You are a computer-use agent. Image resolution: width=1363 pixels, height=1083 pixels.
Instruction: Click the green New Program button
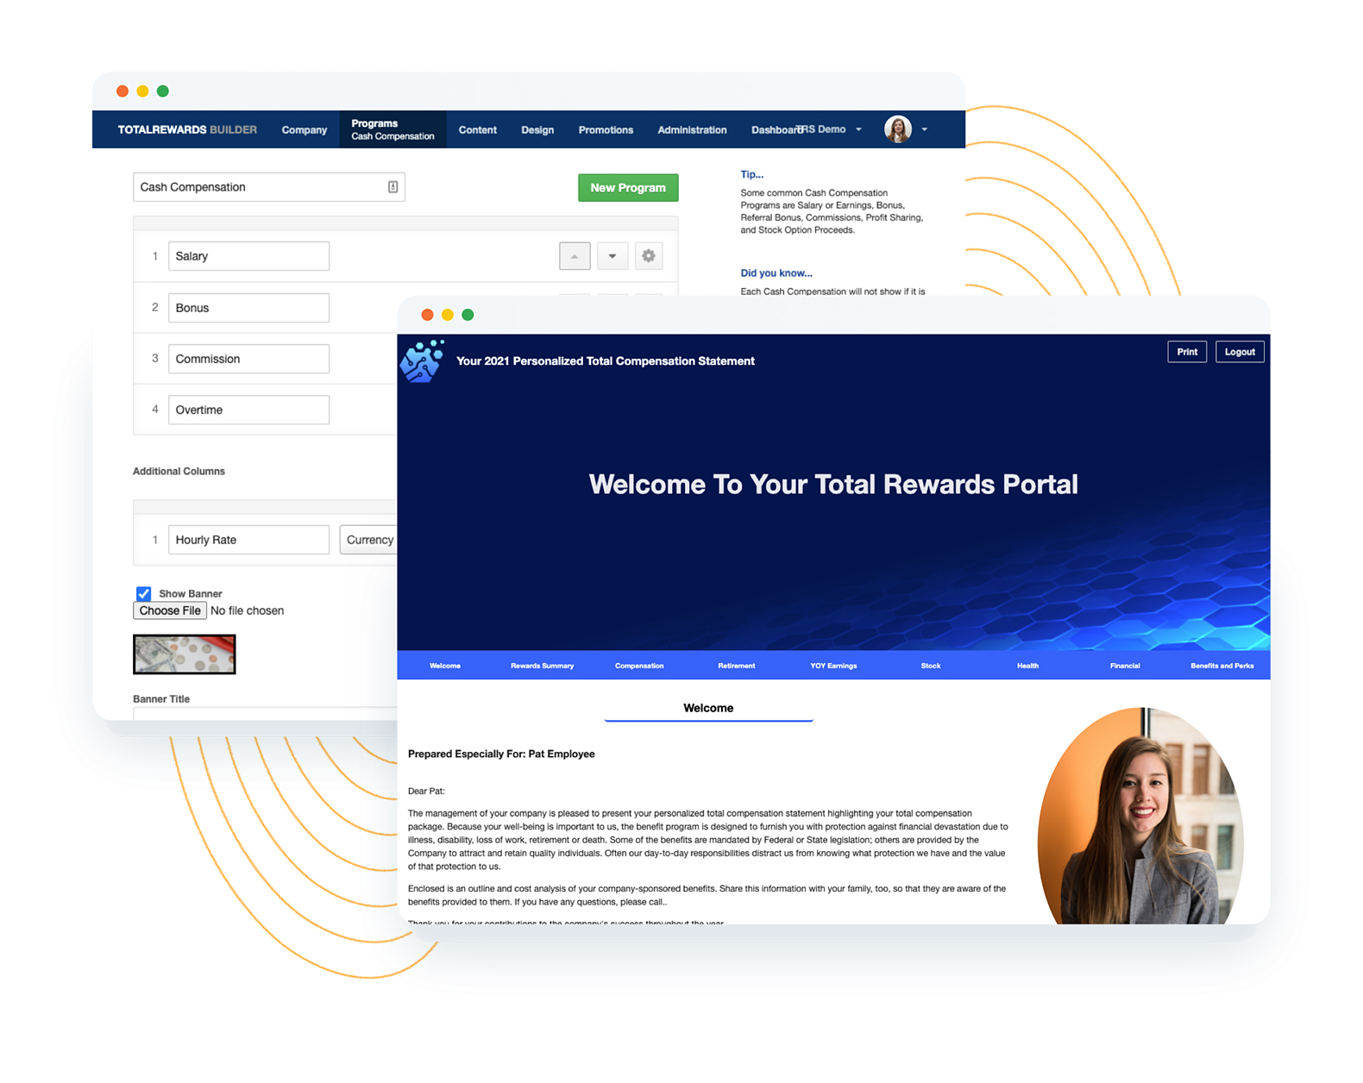coord(628,187)
